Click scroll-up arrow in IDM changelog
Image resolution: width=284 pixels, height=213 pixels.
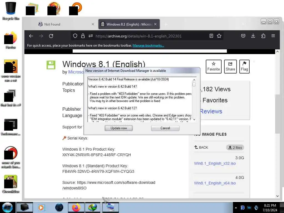(194, 80)
